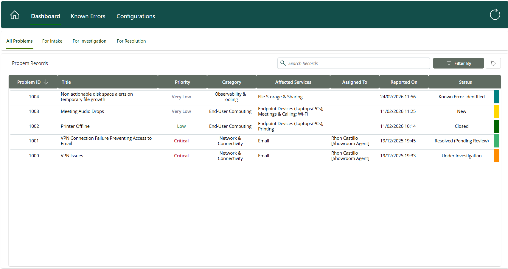Sort by Problem ID using the down arrow
This screenshot has height=269, width=508.
click(46, 82)
